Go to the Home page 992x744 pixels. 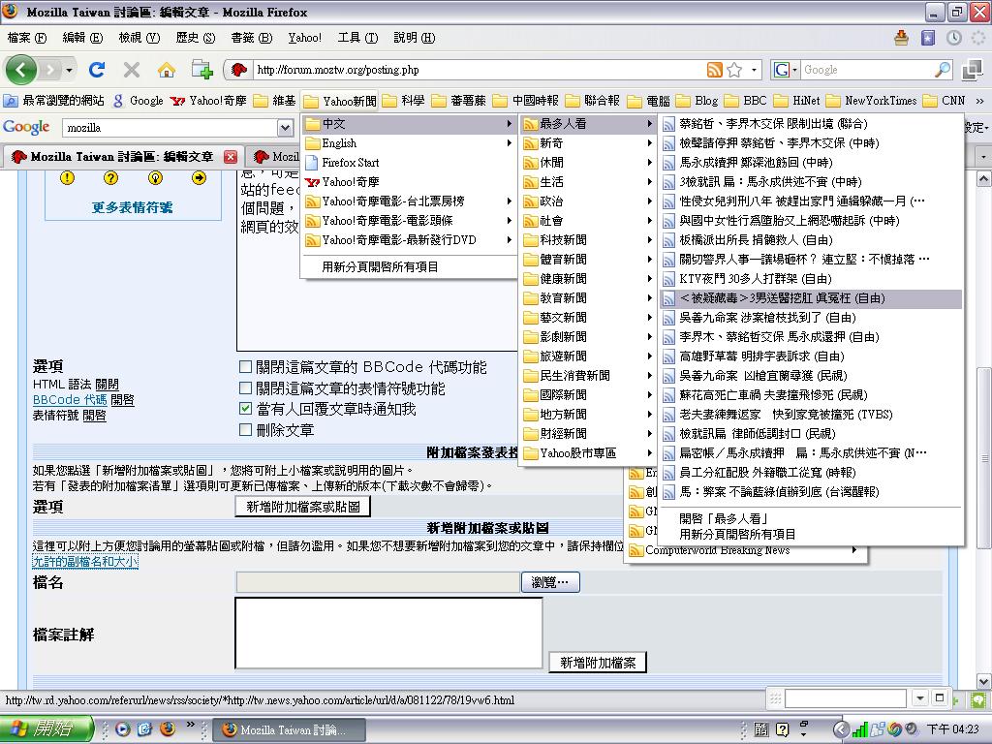167,70
